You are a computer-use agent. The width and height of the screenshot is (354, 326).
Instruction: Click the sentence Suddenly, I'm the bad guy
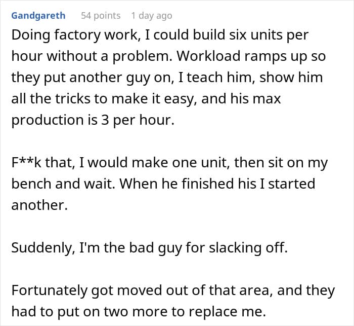pos(150,248)
